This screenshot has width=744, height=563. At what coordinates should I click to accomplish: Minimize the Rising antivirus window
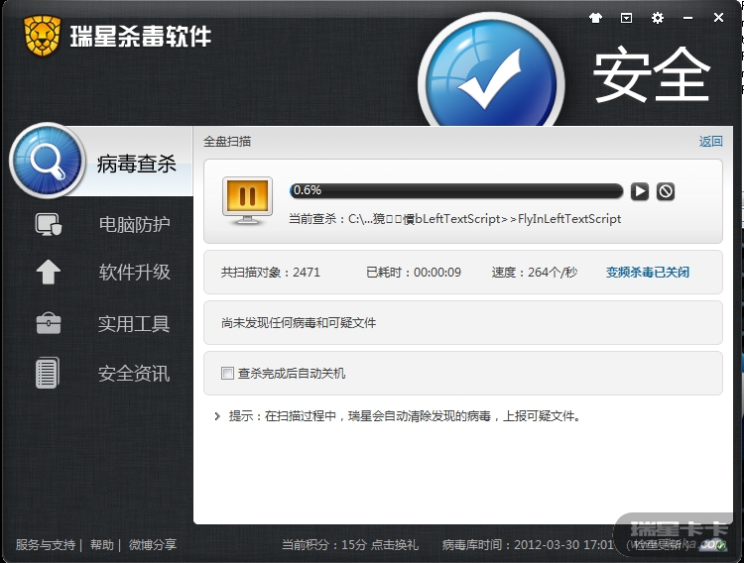pos(687,18)
